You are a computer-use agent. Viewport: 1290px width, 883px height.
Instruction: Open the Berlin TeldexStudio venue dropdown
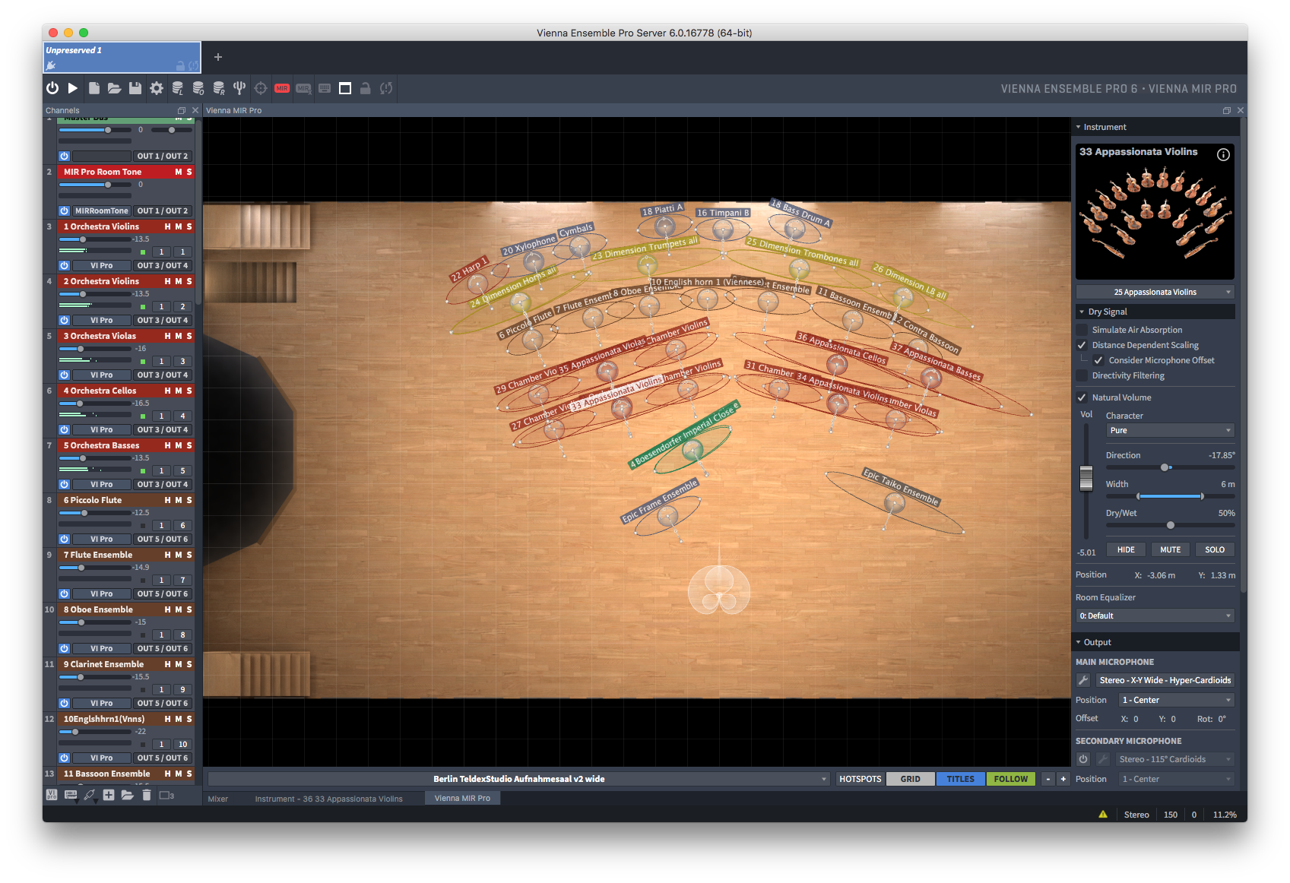click(x=518, y=779)
